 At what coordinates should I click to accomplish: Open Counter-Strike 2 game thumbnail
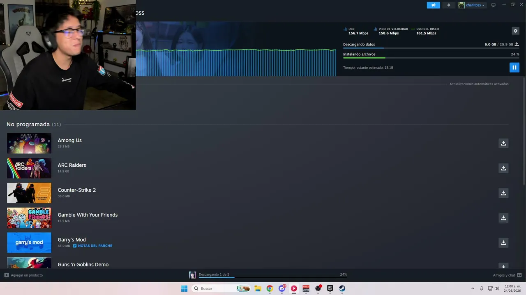pyautogui.click(x=29, y=193)
